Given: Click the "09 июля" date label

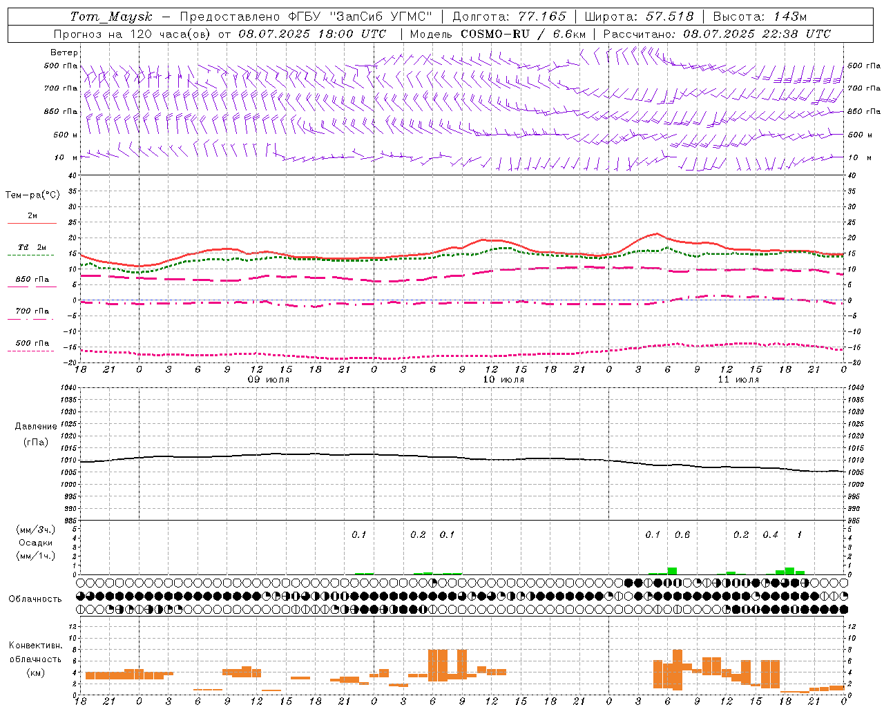Looking at the screenshot, I should pyautogui.click(x=269, y=380).
